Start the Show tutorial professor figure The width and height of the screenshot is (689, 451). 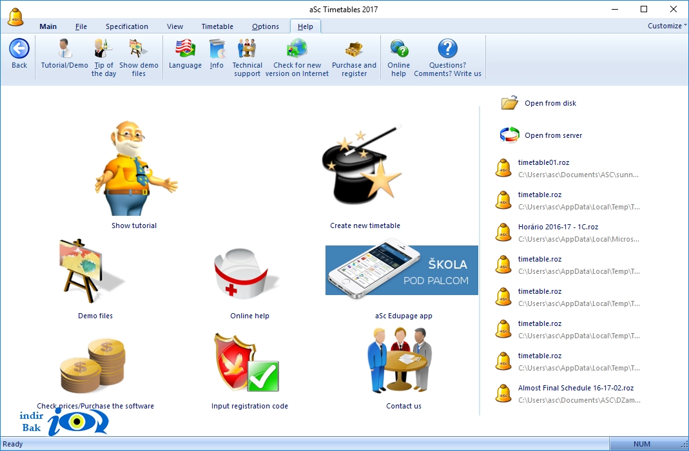[x=135, y=168]
